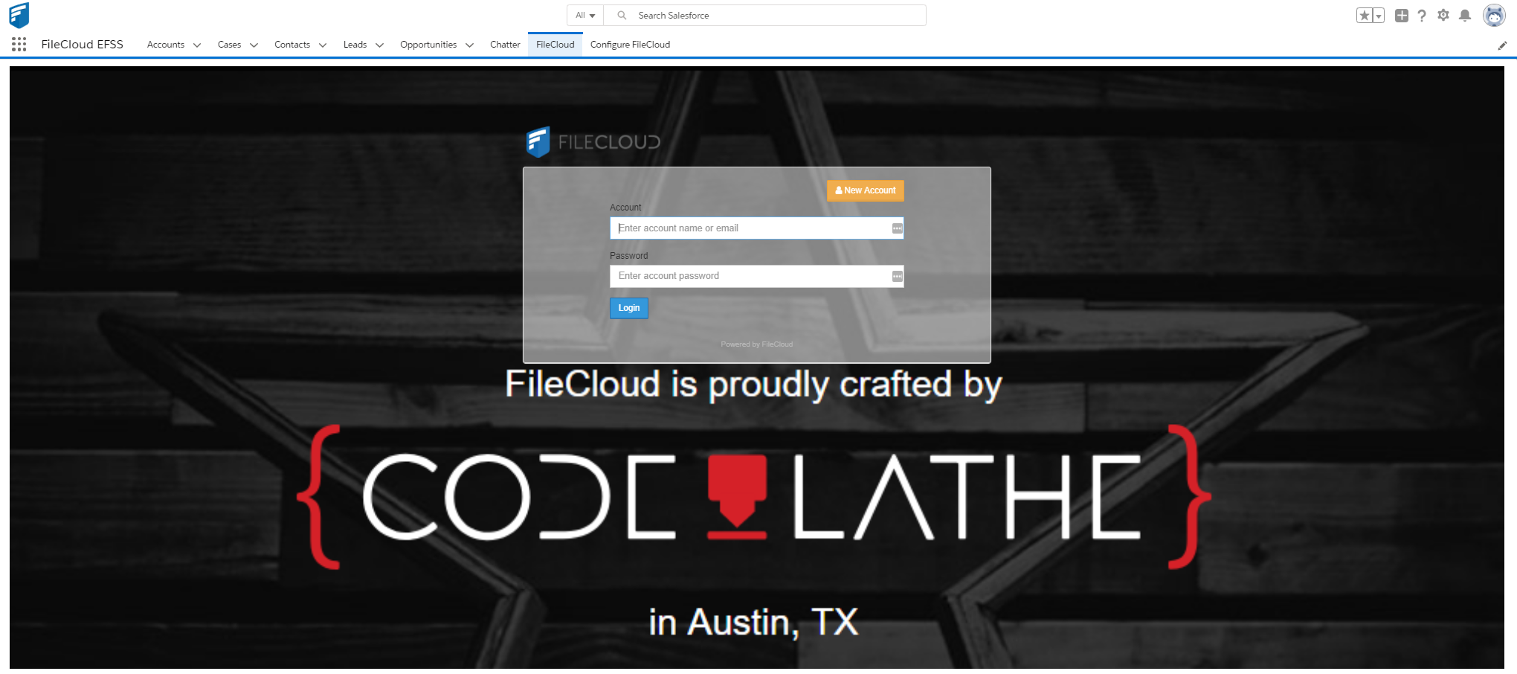Click the New Account button

(x=866, y=190)
